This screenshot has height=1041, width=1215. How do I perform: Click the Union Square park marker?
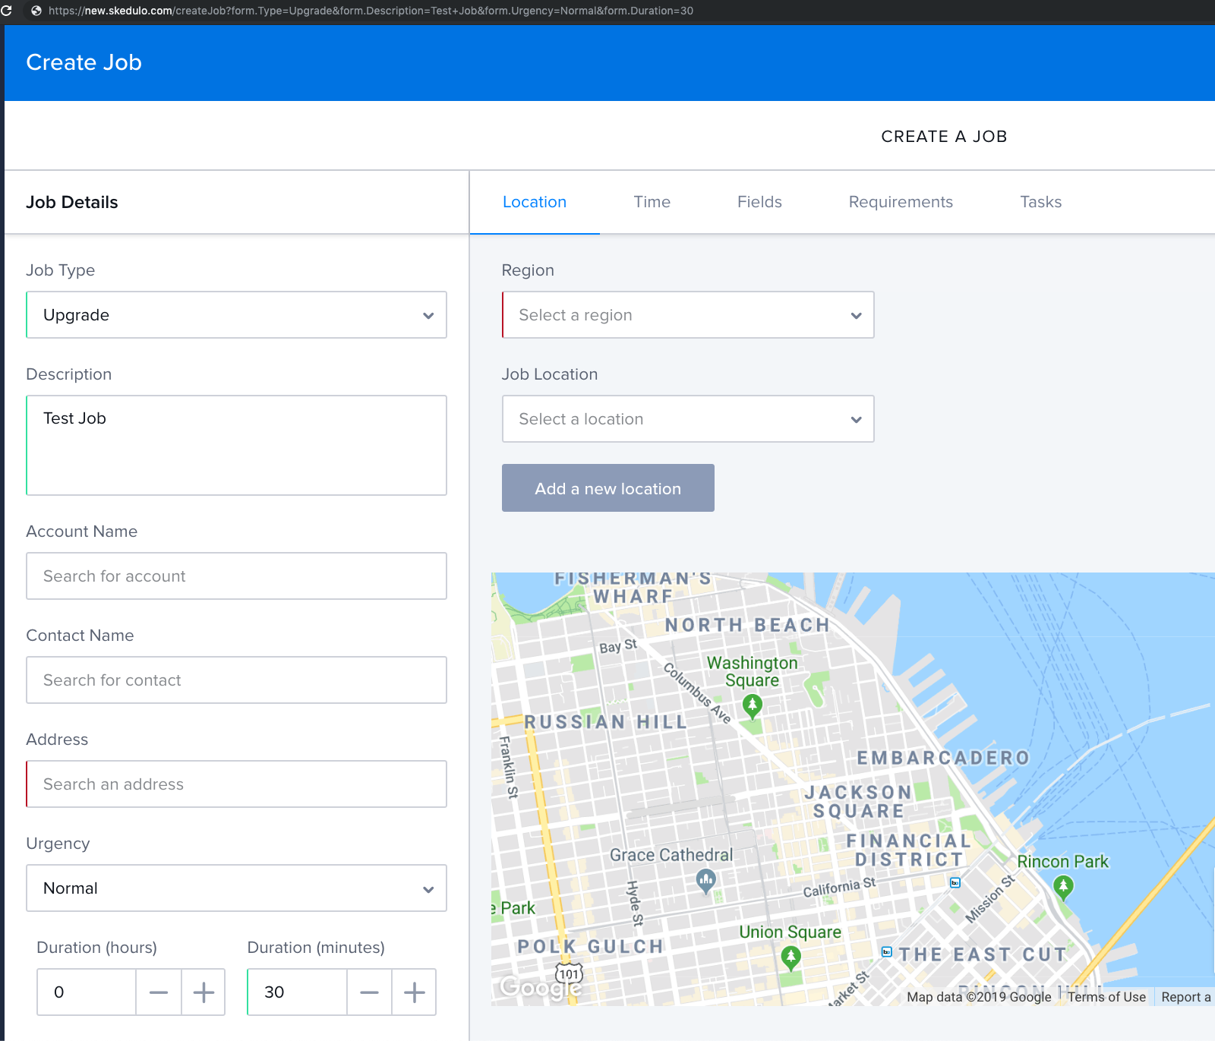click(791, 956)
